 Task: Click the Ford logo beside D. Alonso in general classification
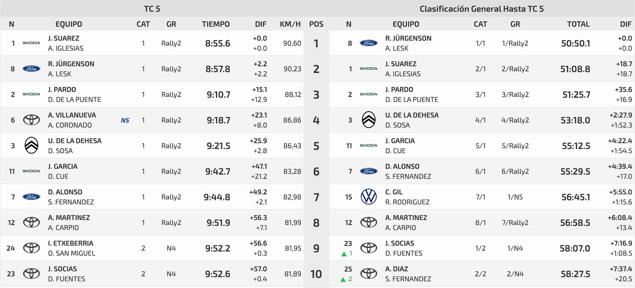point(368,171)
